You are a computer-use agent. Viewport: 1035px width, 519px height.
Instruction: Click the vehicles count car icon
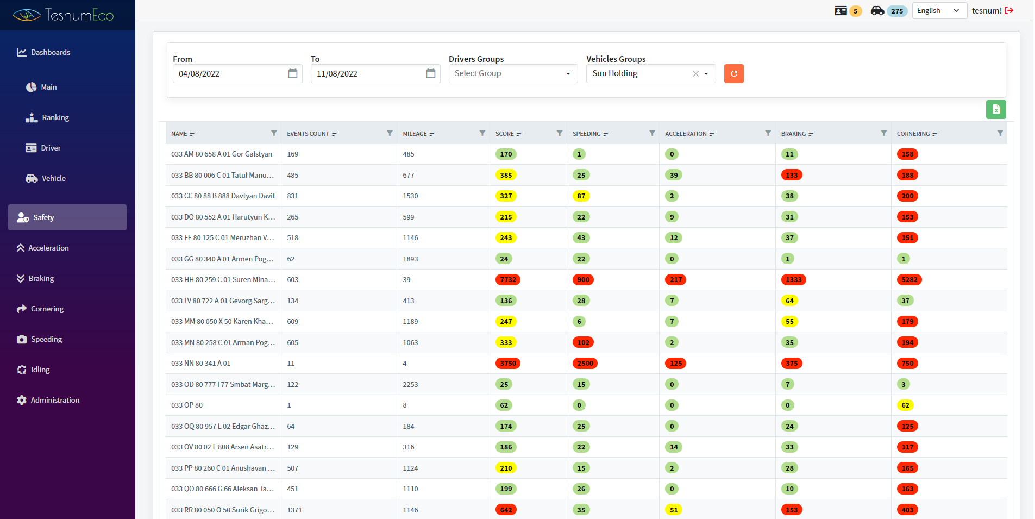point(877,11)
